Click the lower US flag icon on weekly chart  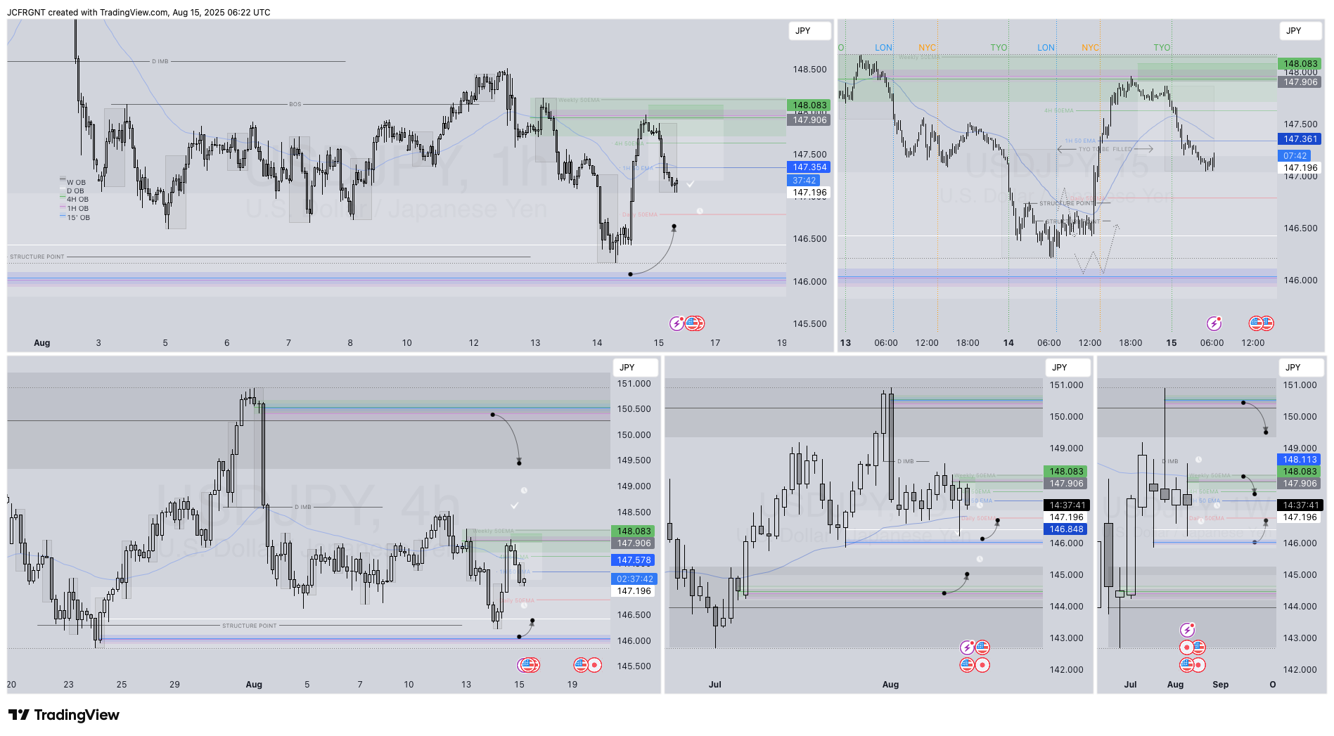click(x=1188, y=665)
